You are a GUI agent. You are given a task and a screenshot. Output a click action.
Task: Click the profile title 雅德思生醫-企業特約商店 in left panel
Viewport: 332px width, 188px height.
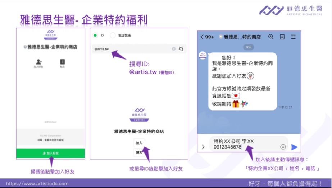coord(52,47)
